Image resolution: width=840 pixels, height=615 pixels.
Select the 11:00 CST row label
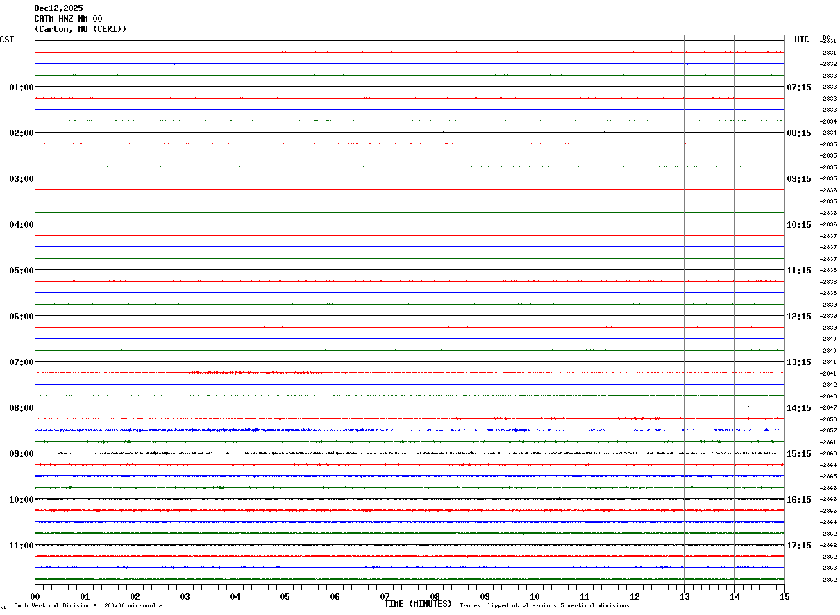coord(21,546)
